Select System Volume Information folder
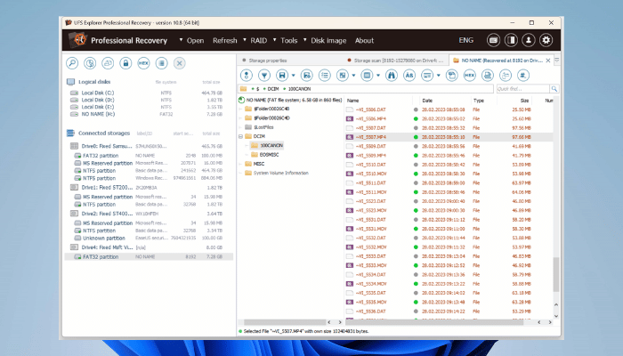The image size is (623, 356). 281,173
